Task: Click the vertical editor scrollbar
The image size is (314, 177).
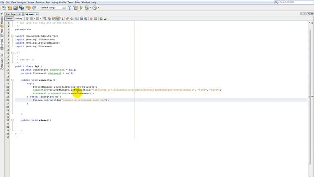Action: 309,96
